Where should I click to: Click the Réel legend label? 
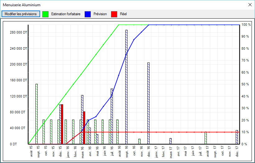point(123,14)
